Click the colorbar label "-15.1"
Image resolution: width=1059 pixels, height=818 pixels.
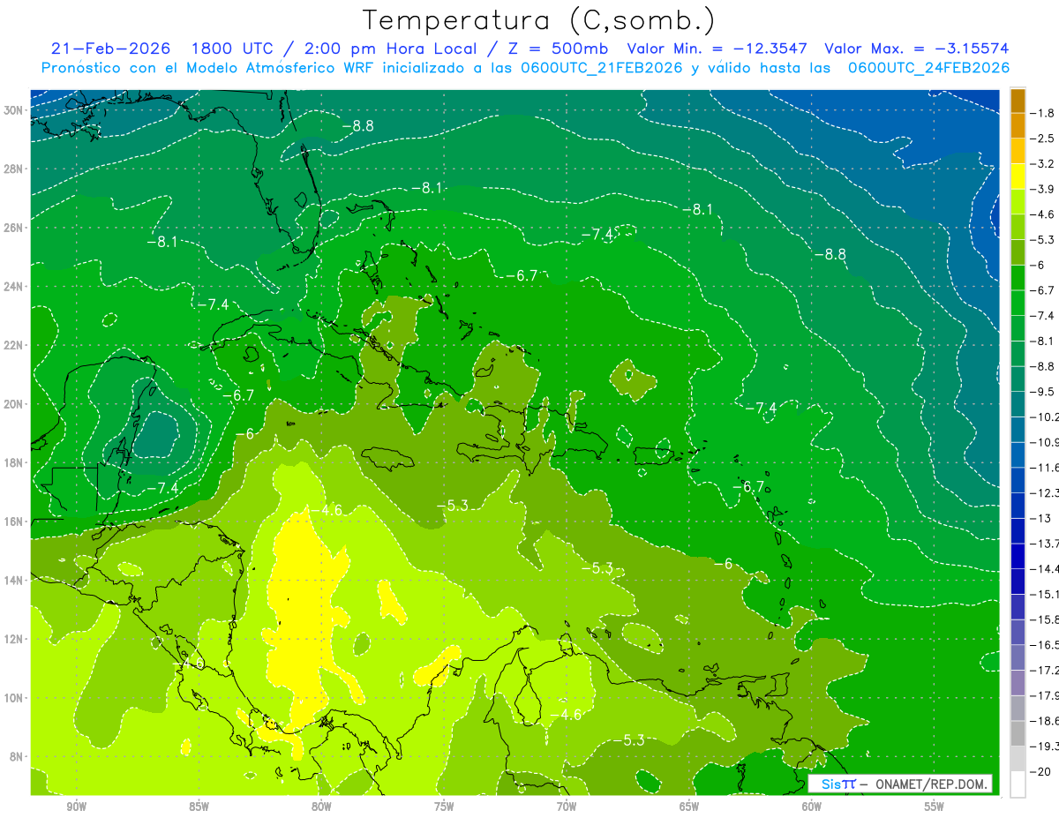point(1045,594)
